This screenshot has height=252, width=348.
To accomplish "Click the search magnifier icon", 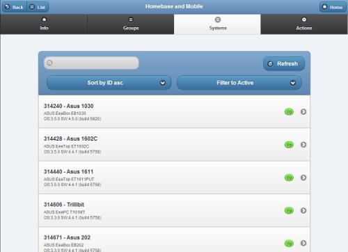I will 49,63.
